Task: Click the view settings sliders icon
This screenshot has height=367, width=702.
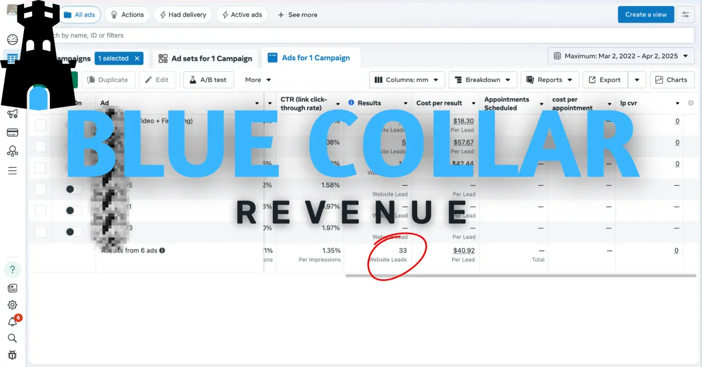Action: (686, 15)
